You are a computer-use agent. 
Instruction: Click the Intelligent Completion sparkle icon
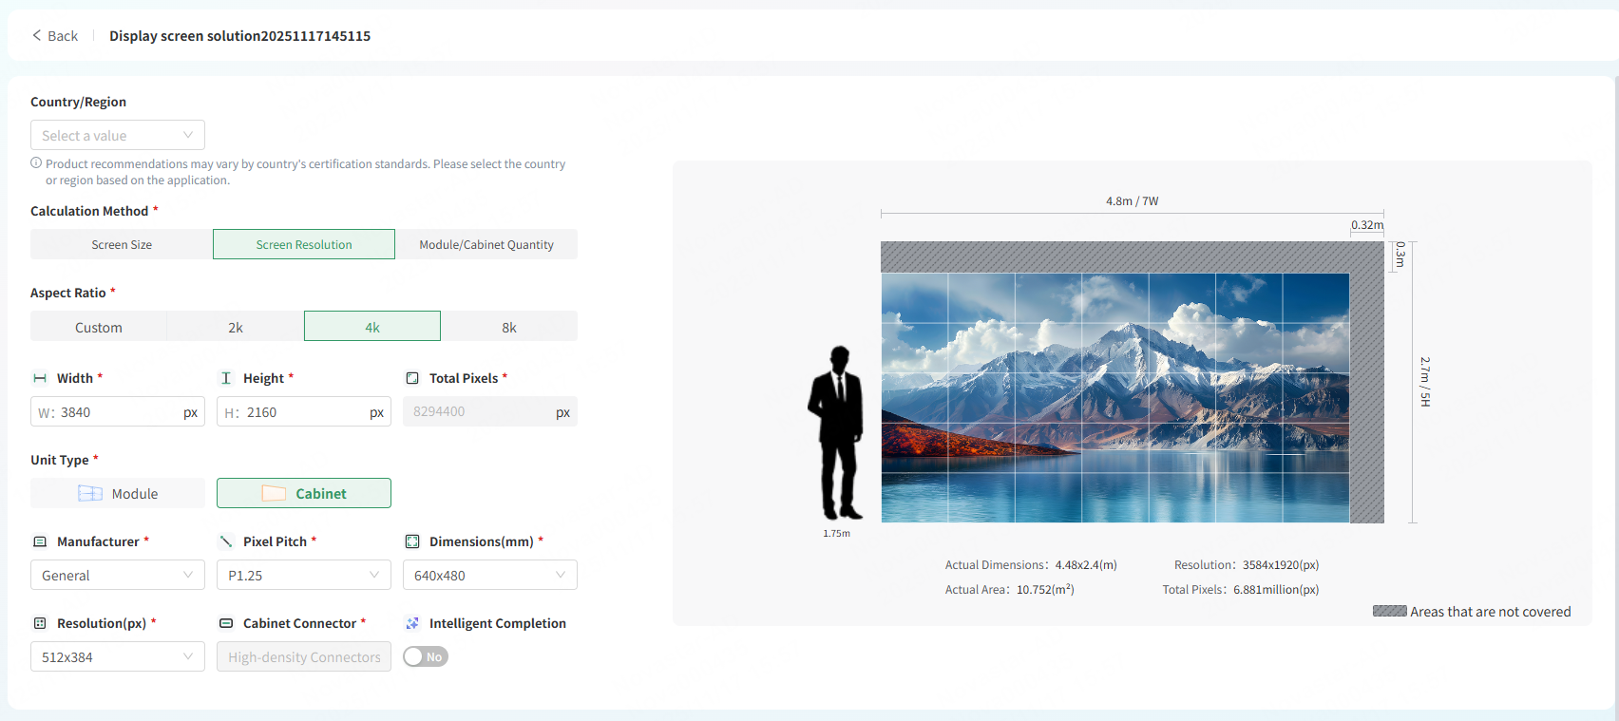[x=412, y=623]
